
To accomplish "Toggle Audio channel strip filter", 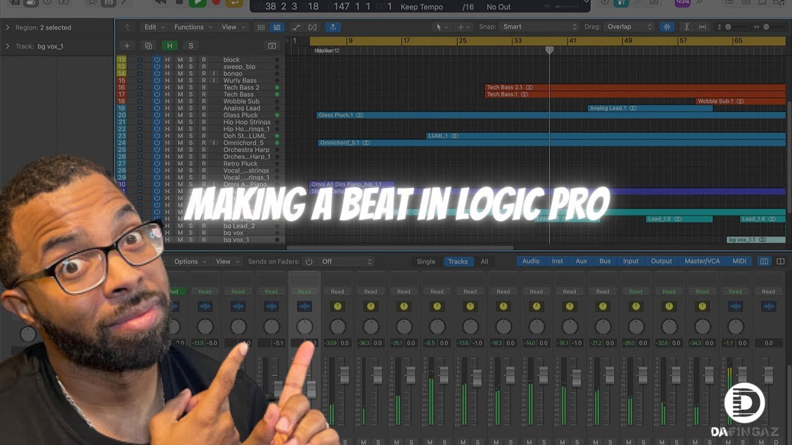I will 531,261.
